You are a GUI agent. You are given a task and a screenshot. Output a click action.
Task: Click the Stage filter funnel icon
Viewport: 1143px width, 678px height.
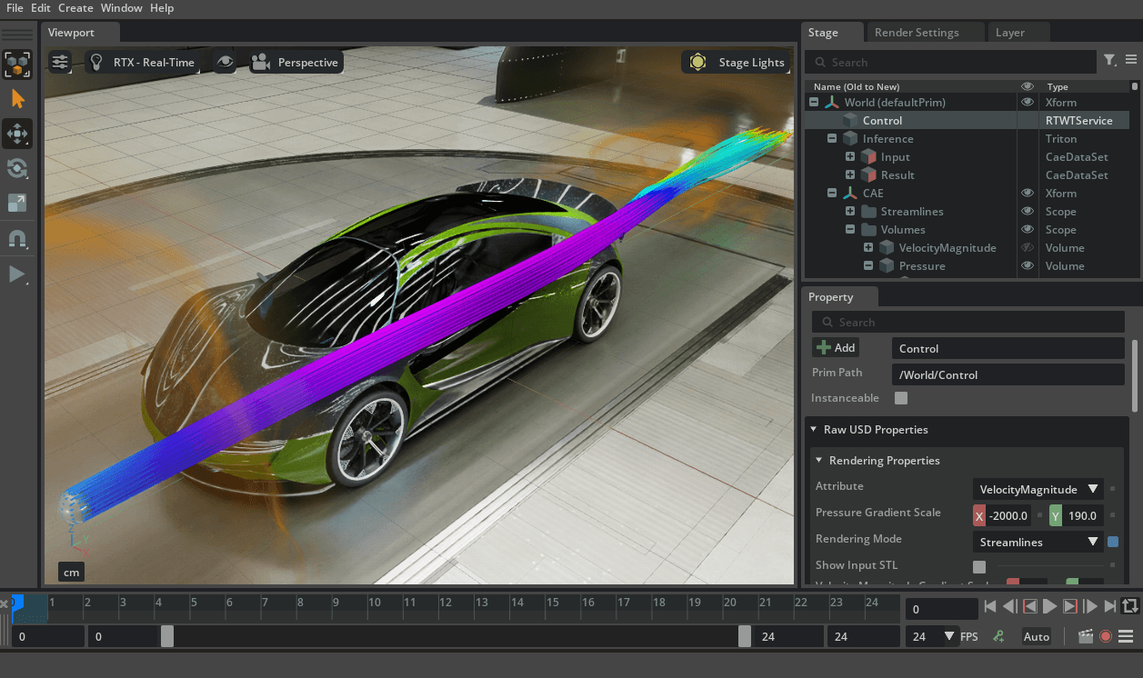tap(1109, 61)
